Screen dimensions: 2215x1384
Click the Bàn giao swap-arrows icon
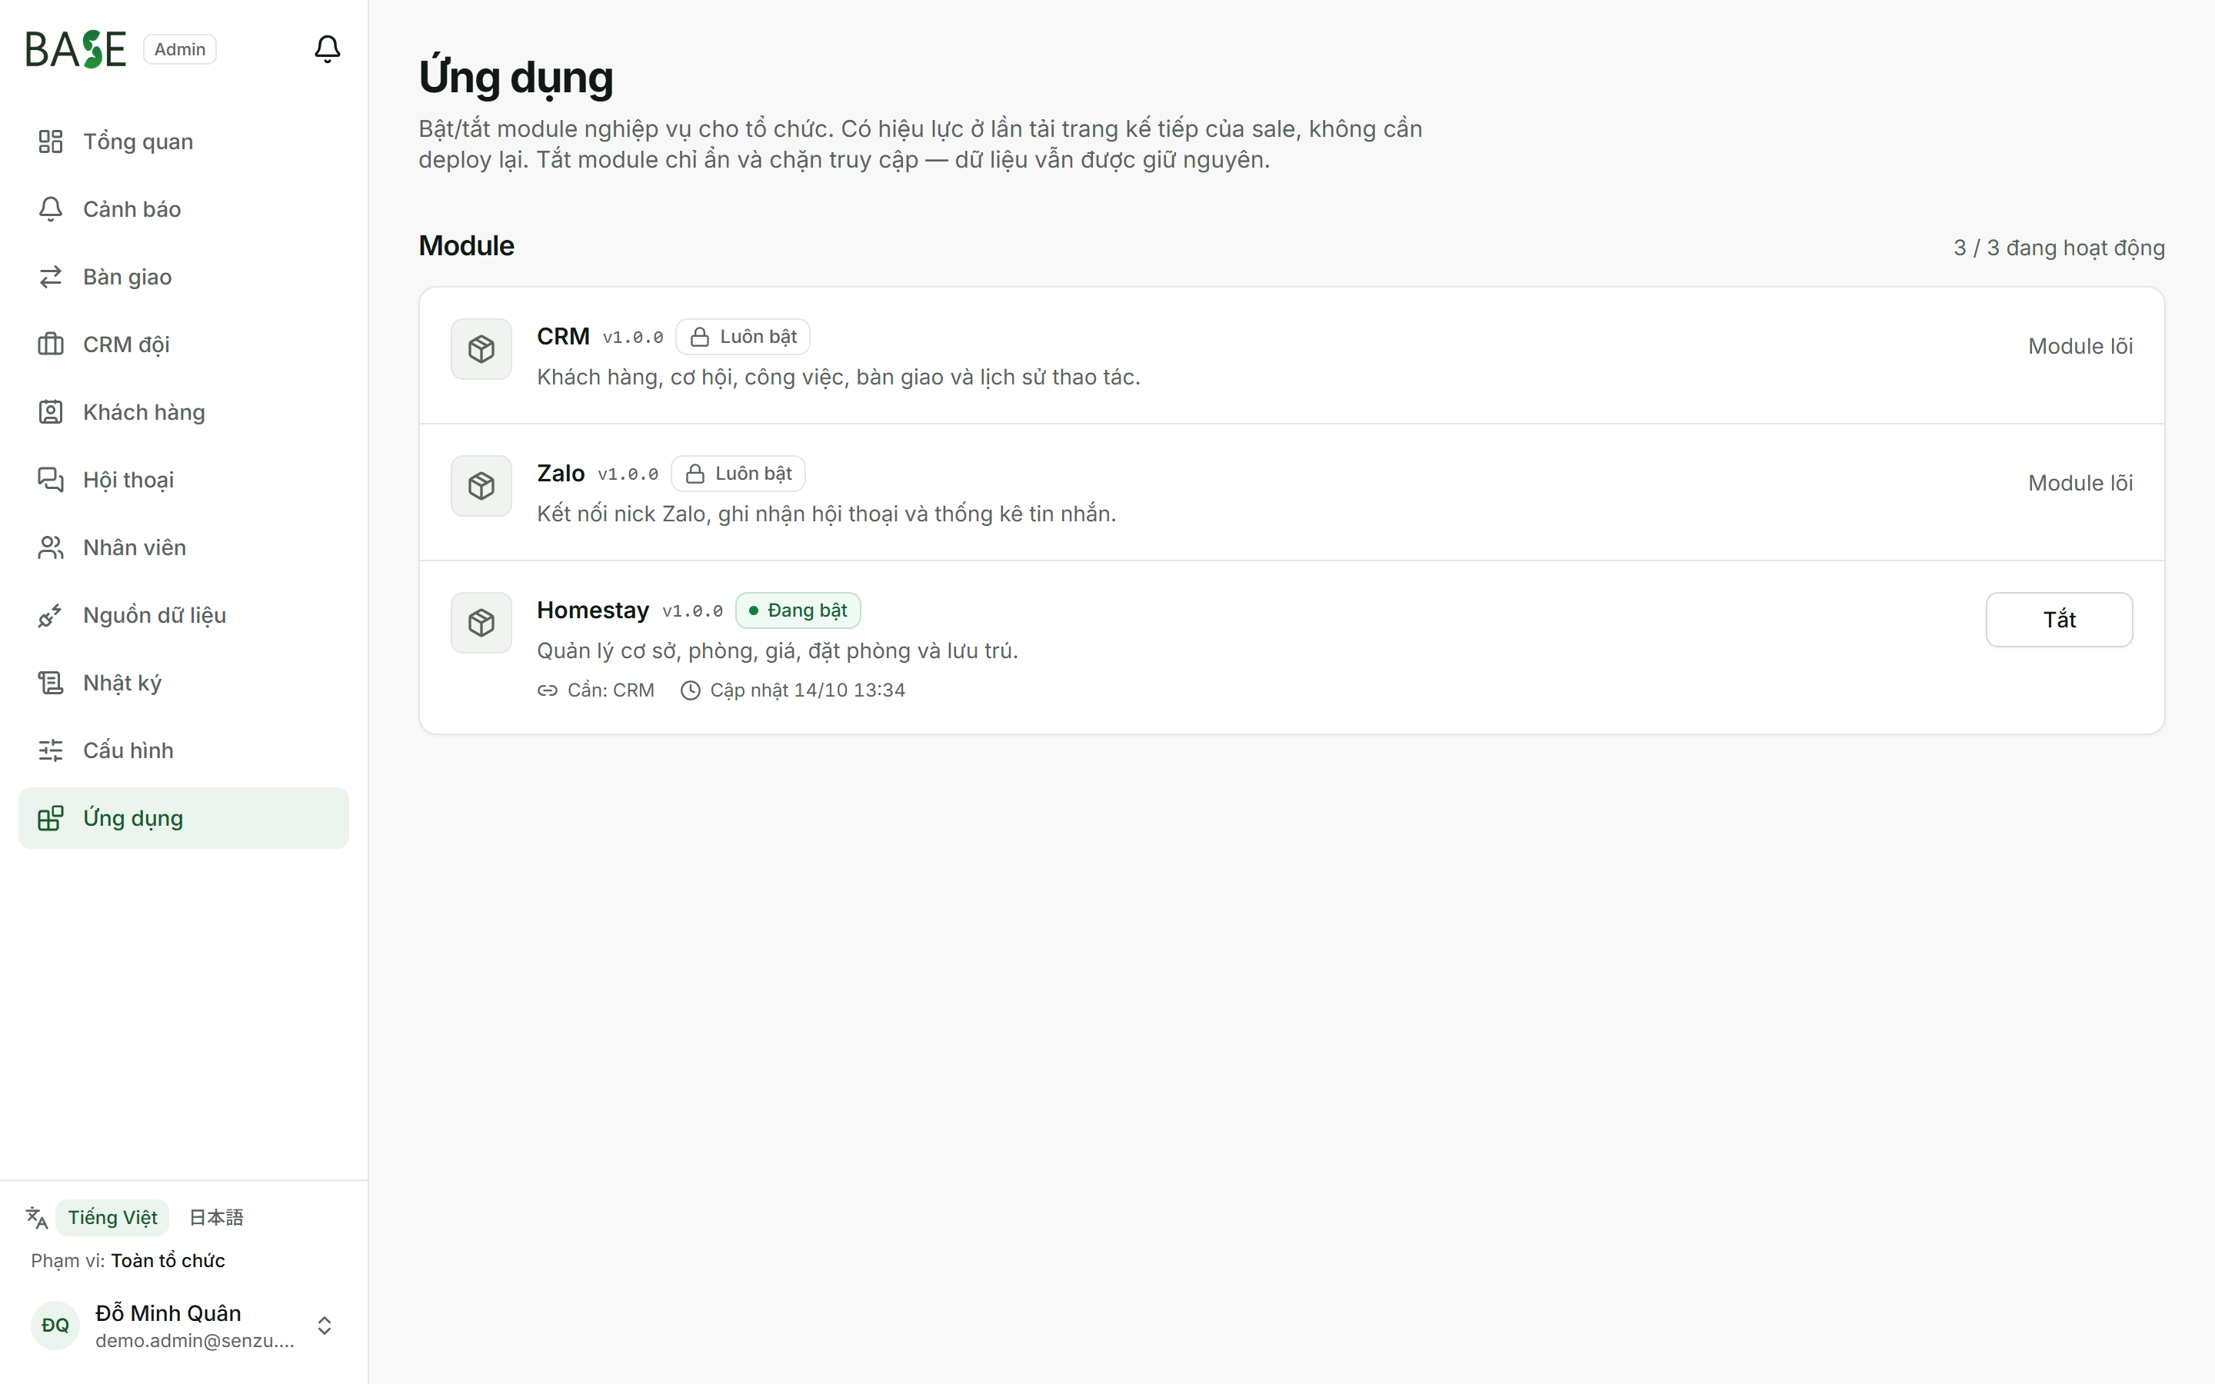[x=50, y=277]
